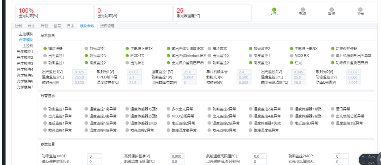Click the 出光状态 status LED
381x165 pixels.
tap(127, 63)
